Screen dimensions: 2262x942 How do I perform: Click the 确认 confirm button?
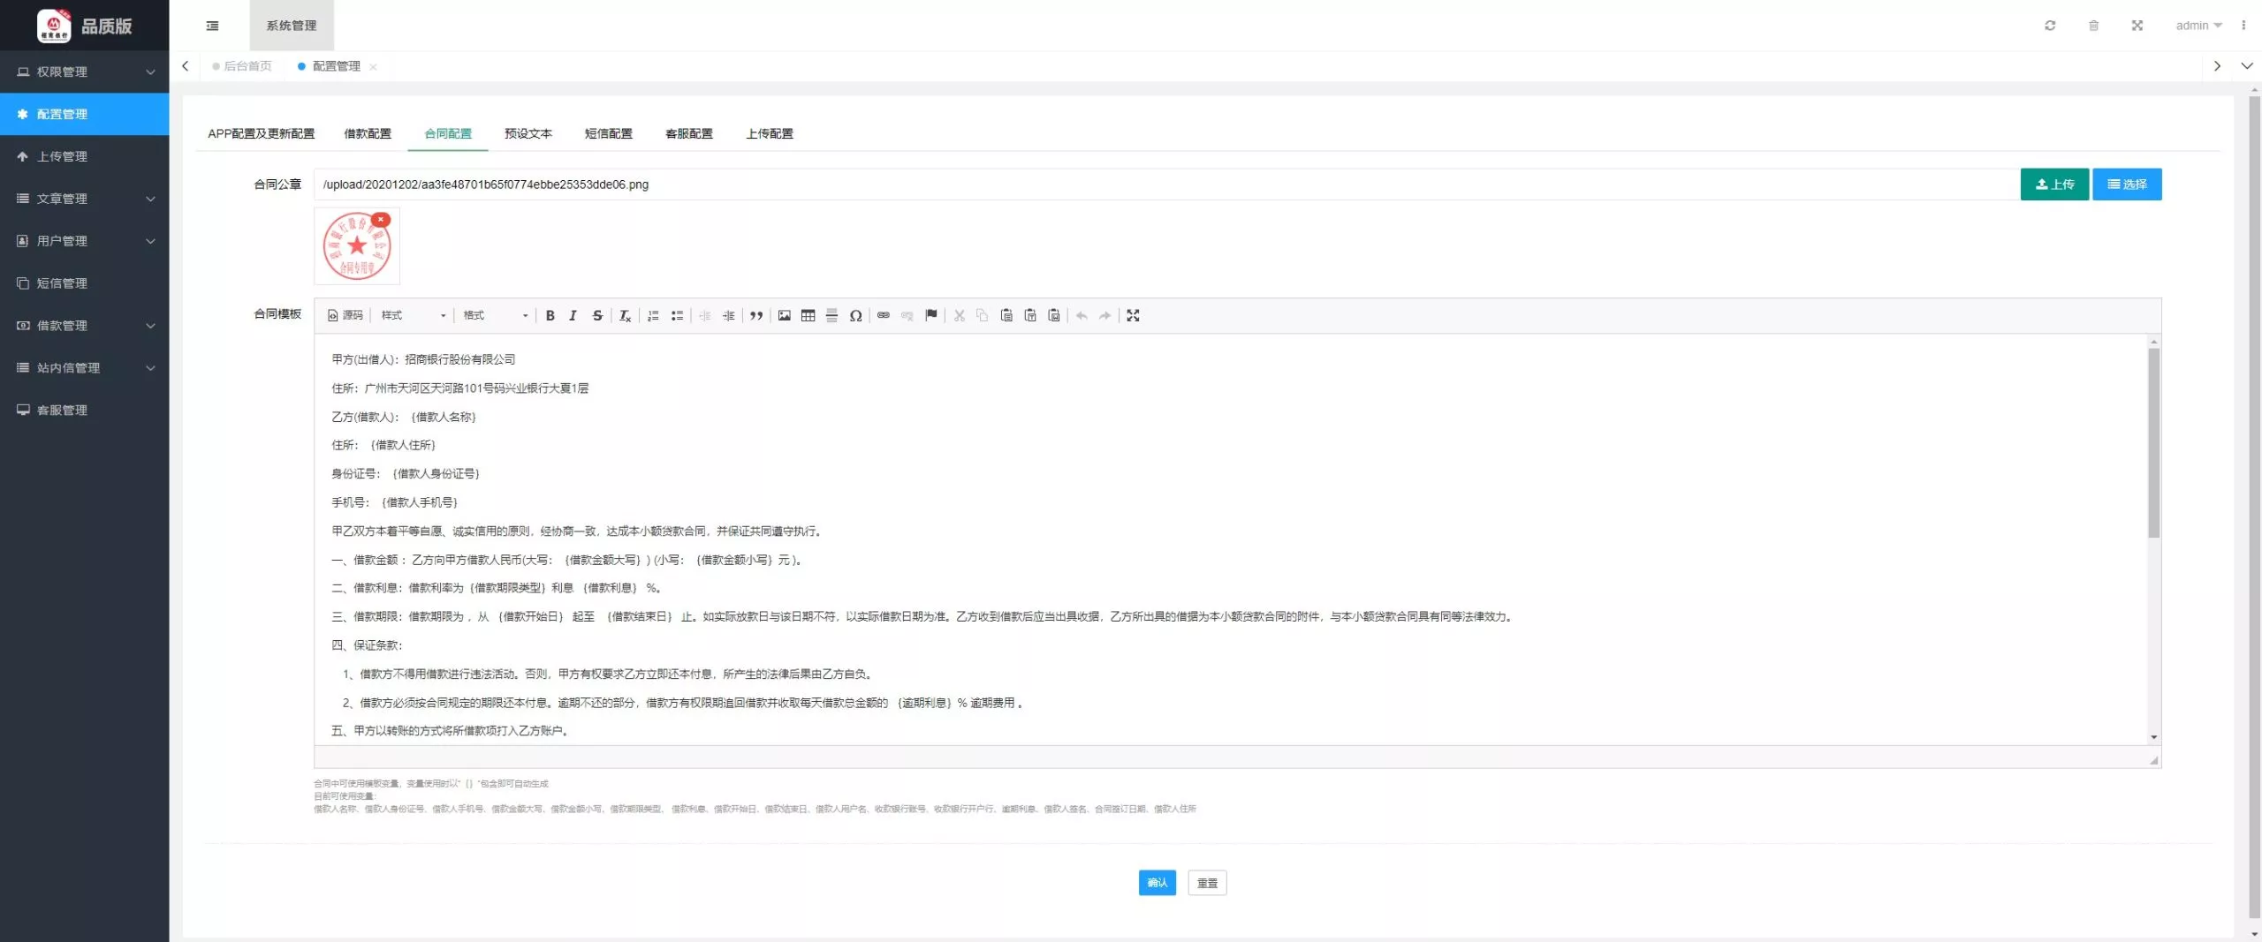click(1157, 883)
